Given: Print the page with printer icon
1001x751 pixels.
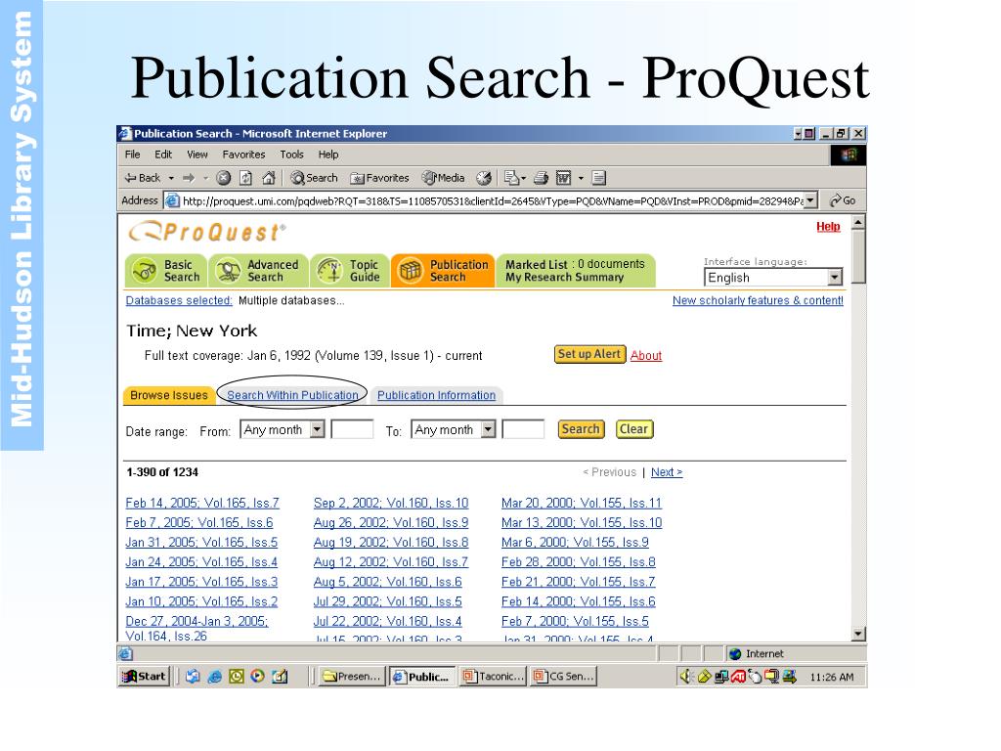Looking at the screenshot, I should point(542,178).
